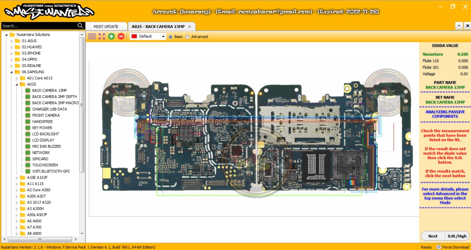Click the red Default color swatch
Screen dimensions: 471x250
click(134, 36)
